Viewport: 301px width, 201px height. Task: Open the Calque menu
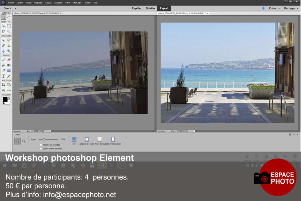point(48,3)
